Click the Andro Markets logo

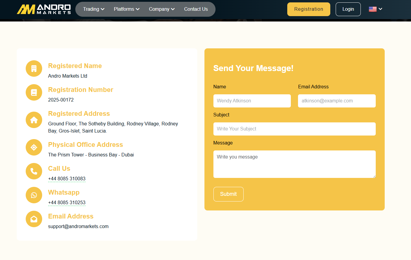pos(44,9)
